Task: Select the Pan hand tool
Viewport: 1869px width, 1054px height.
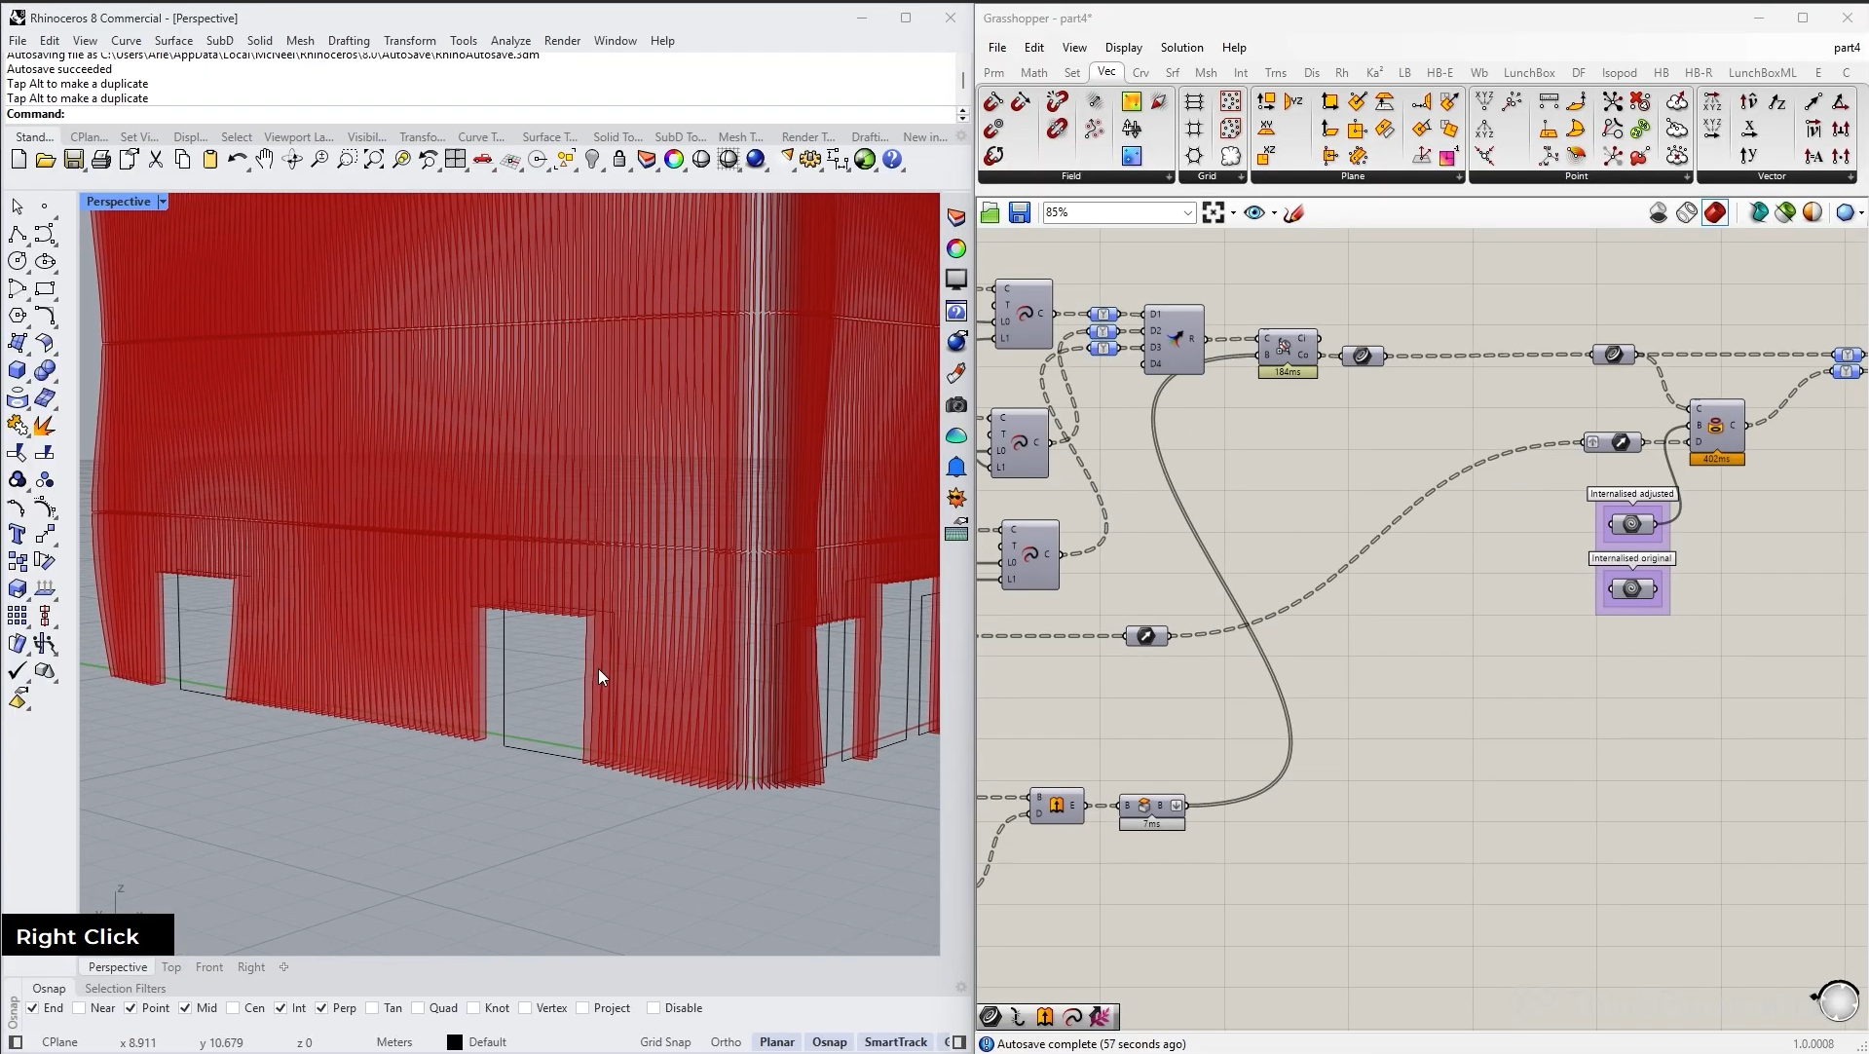Action: (x=265, y=160)
